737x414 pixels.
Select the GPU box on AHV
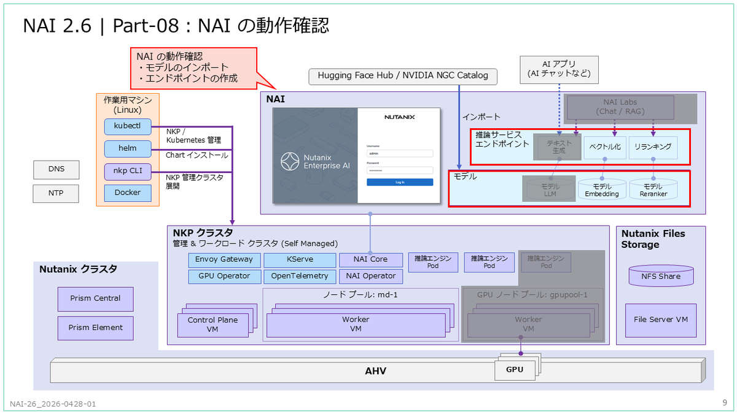point(515,370)
